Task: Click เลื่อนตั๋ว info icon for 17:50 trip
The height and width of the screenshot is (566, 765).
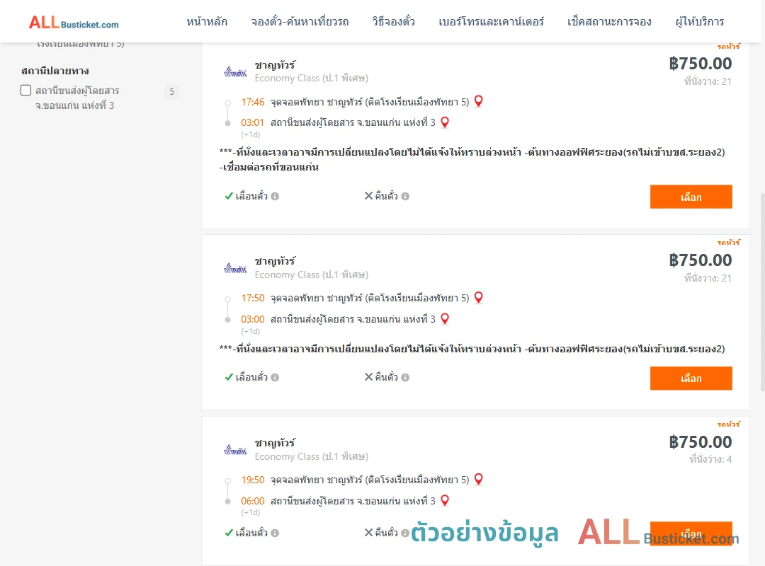Action: coord(275,377)
